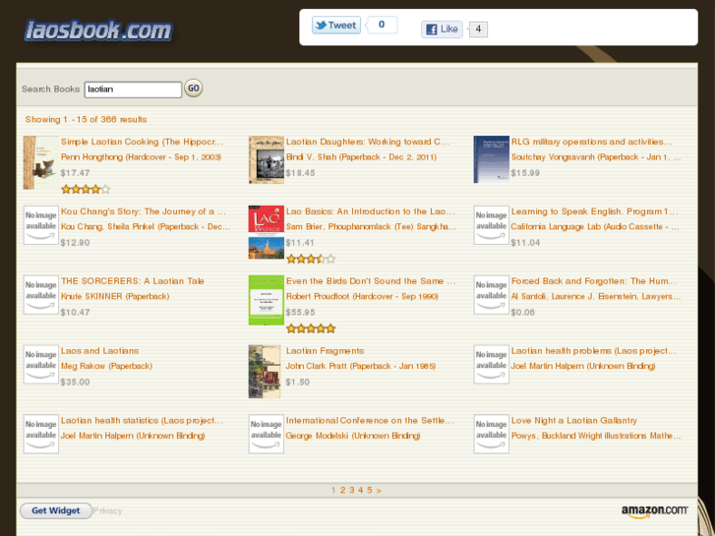Open THE SORCERERS: A Laotian Tale link

click(132, 281)
